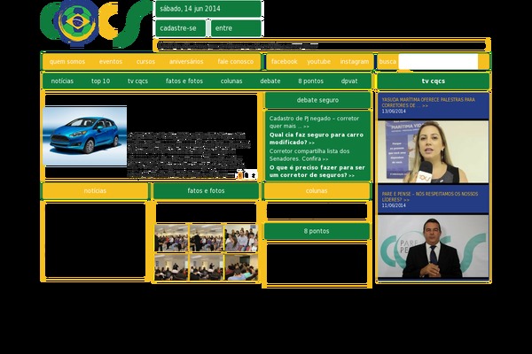
Task: Open middle event photo in top row
Action: click(x=207, y=238)
